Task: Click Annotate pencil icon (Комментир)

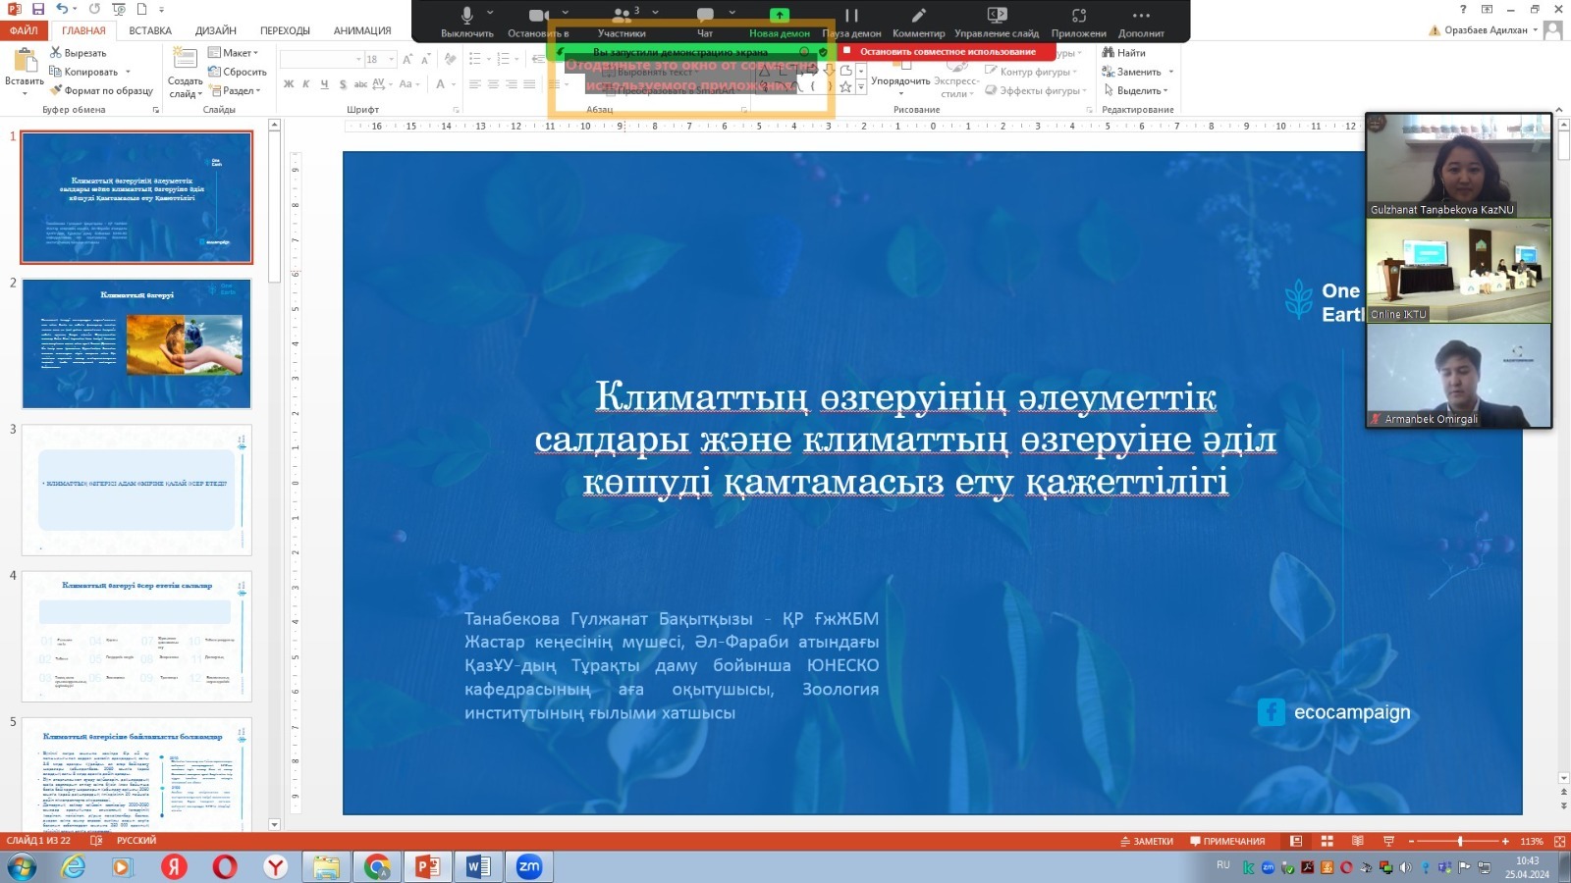Action: (x=918, y=21)
